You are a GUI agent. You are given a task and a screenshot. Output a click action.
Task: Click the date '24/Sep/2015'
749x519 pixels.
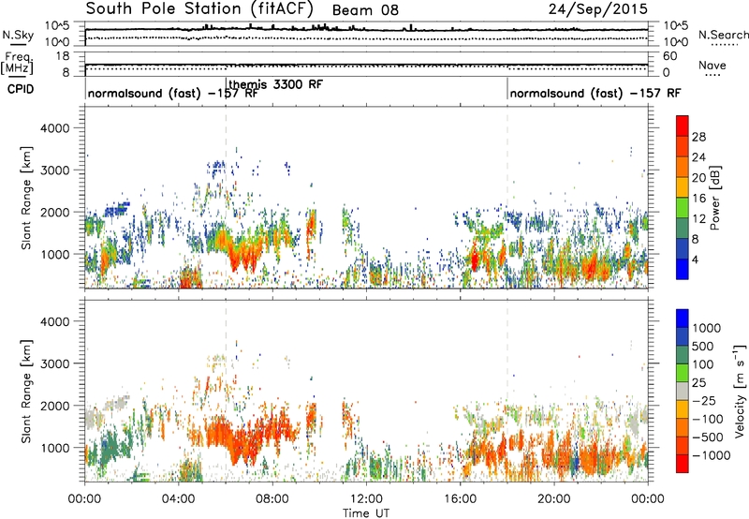[x=597, y=9]
